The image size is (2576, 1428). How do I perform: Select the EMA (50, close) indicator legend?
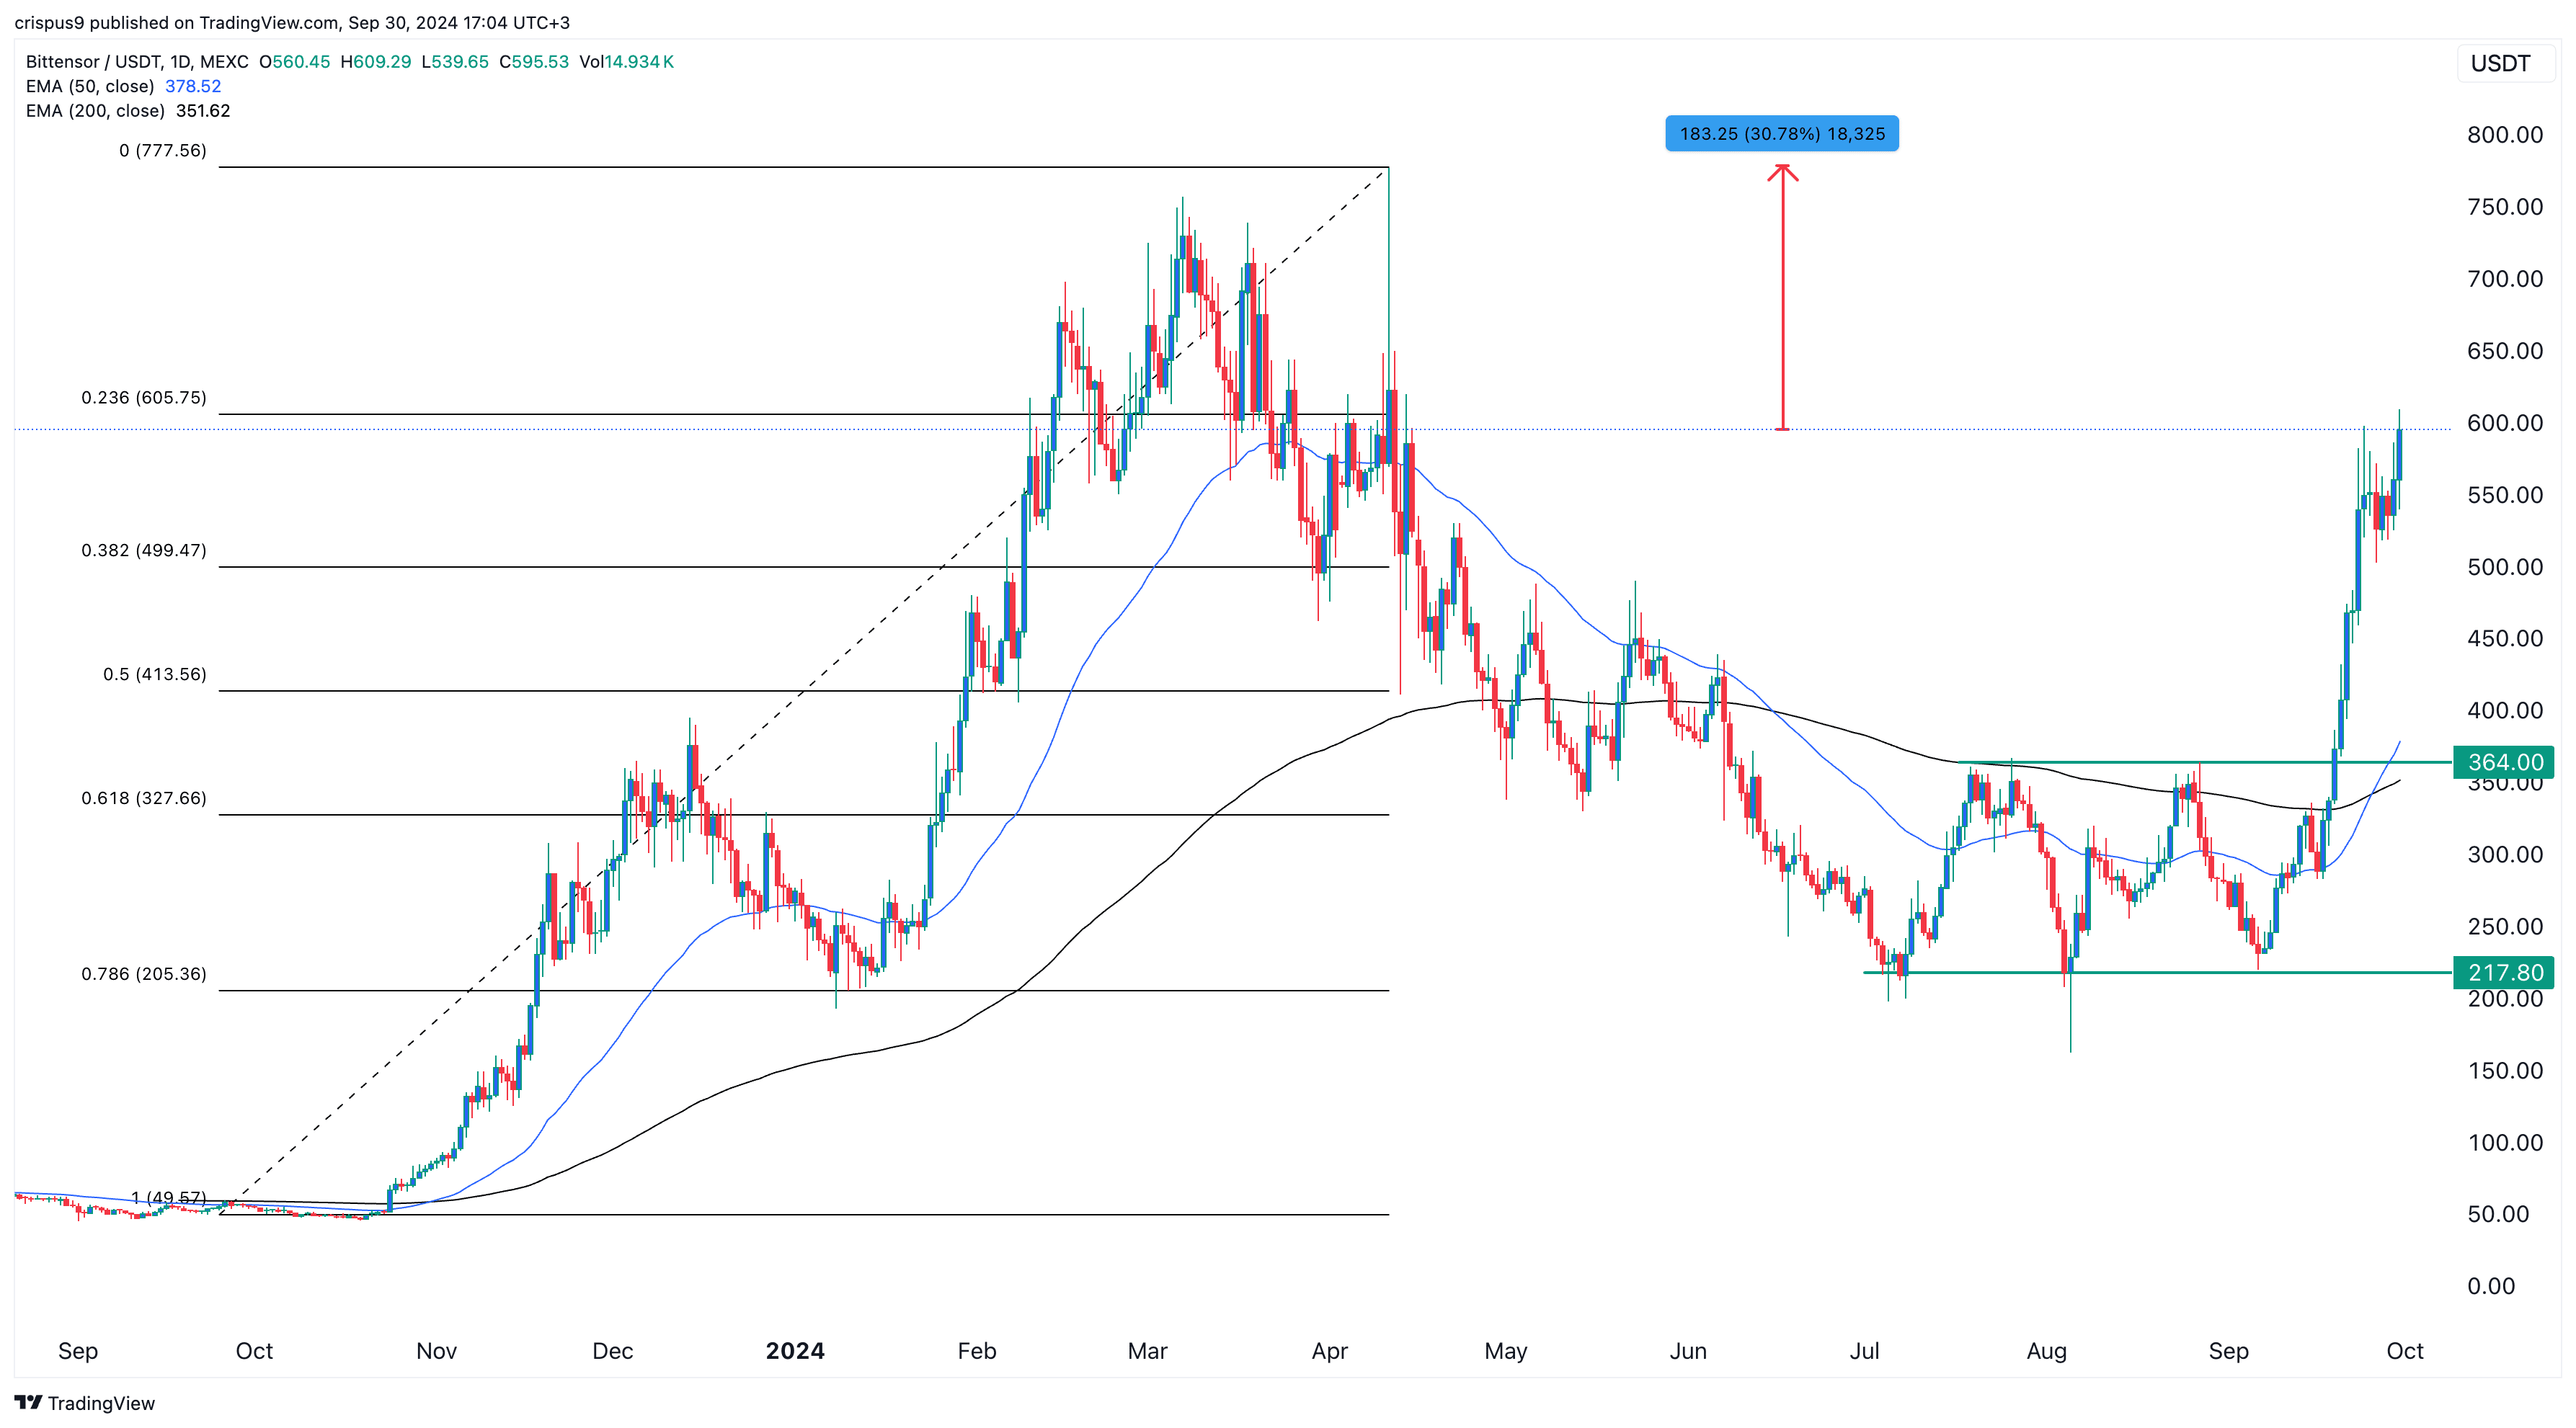click(90, 87)
